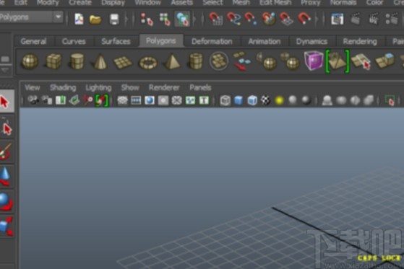The image size is (404, 269).
Task: Toggle smooth shade all blue cube
Action: (238, 100)
